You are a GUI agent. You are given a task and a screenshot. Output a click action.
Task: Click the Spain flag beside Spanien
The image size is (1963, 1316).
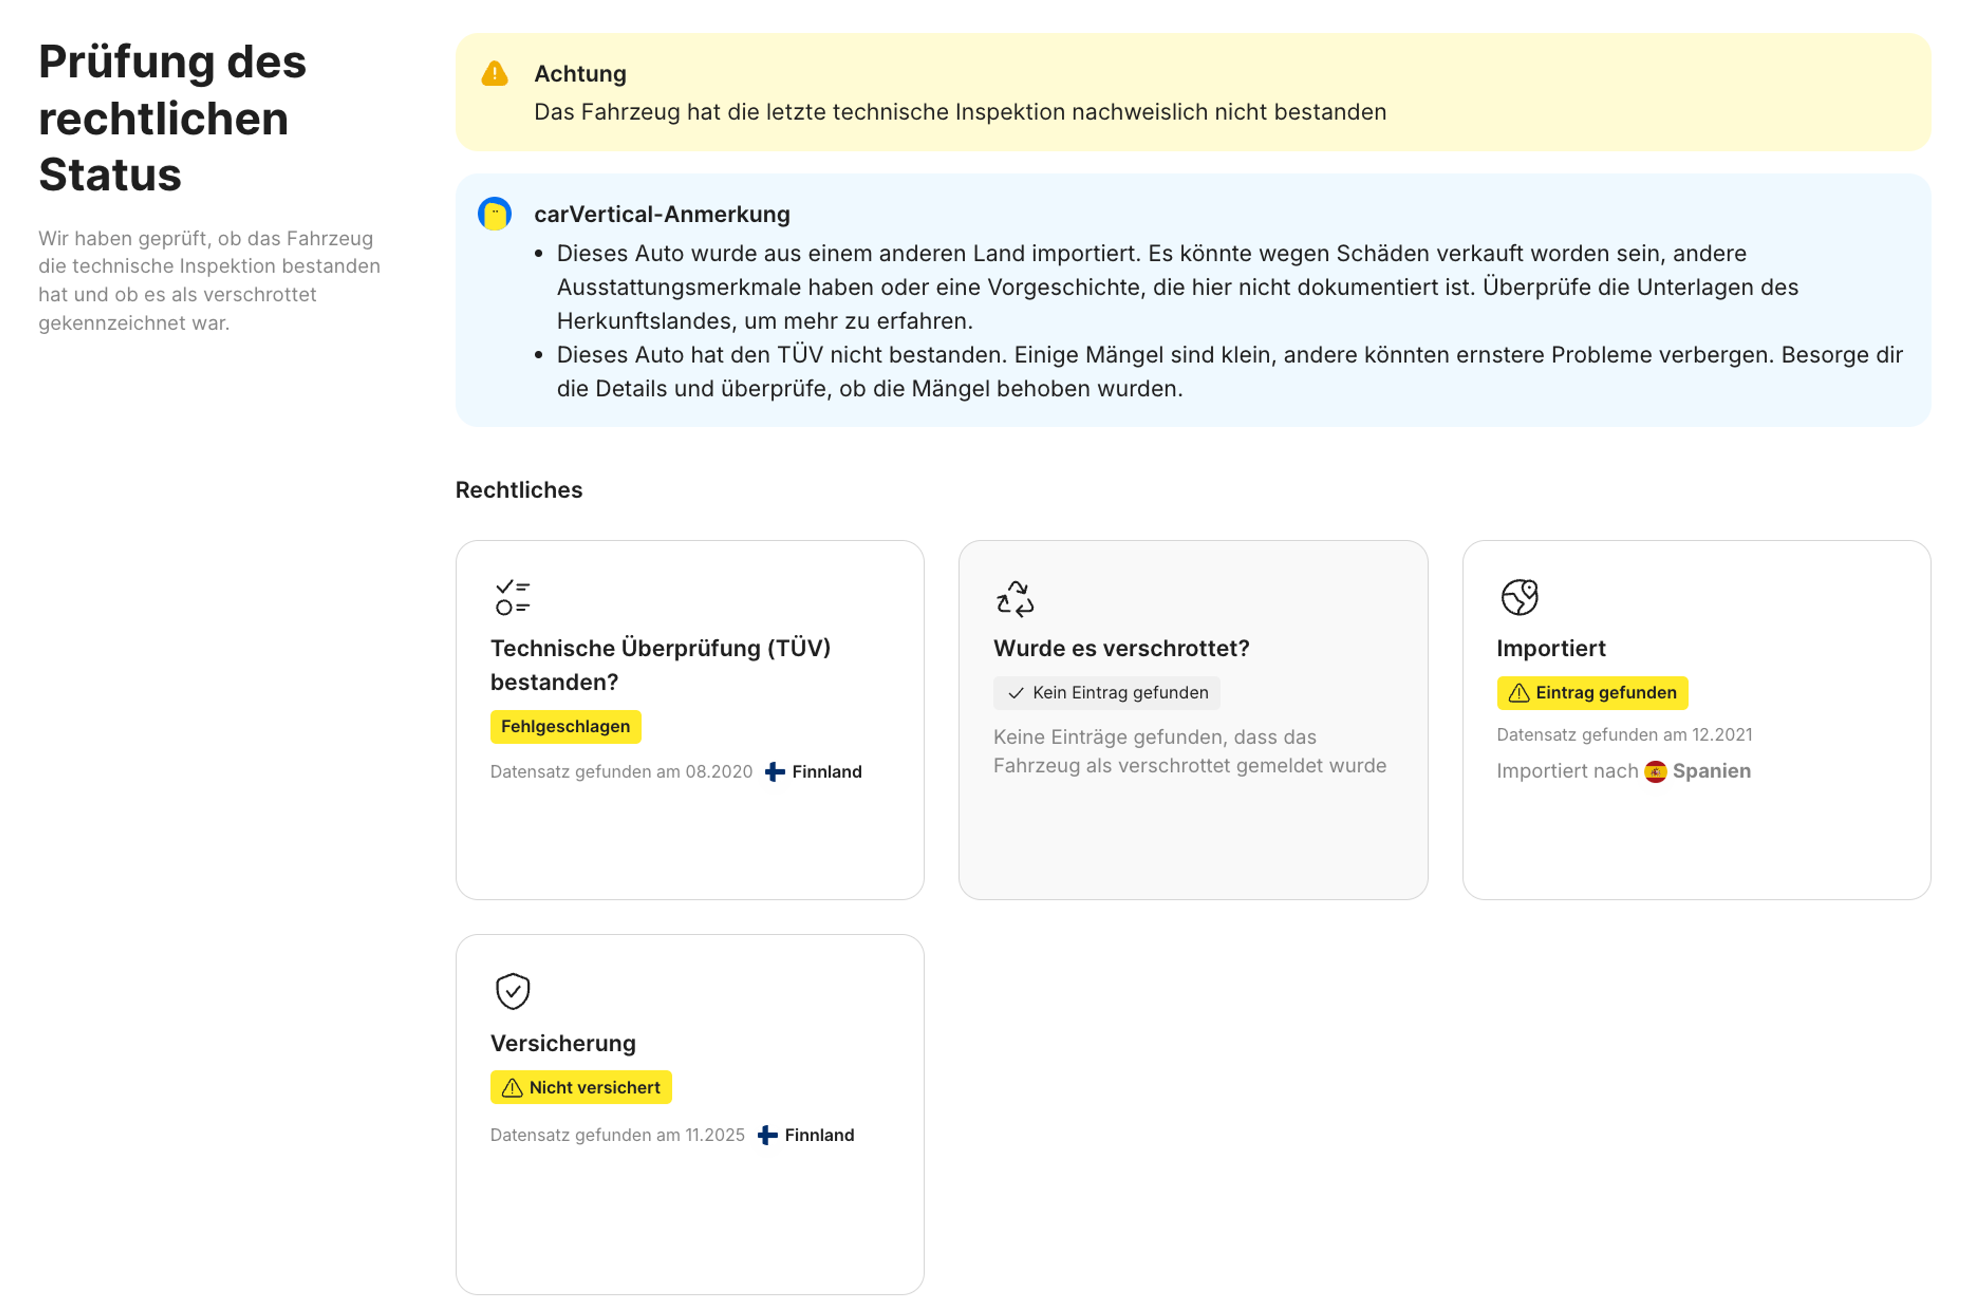point(1655,771)
